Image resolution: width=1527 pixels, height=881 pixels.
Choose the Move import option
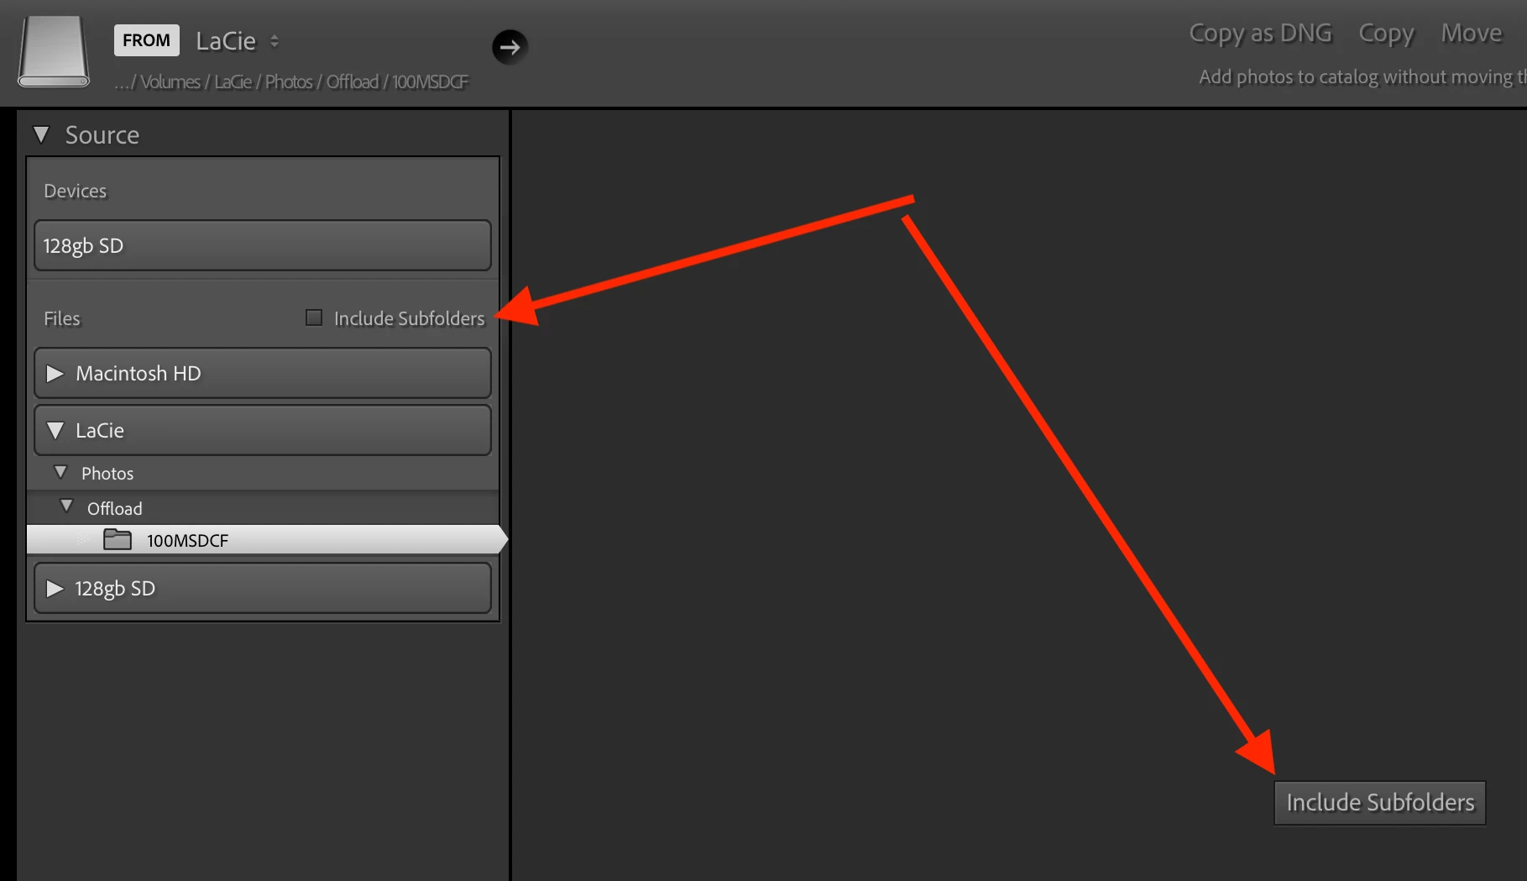click(1471, 33)
